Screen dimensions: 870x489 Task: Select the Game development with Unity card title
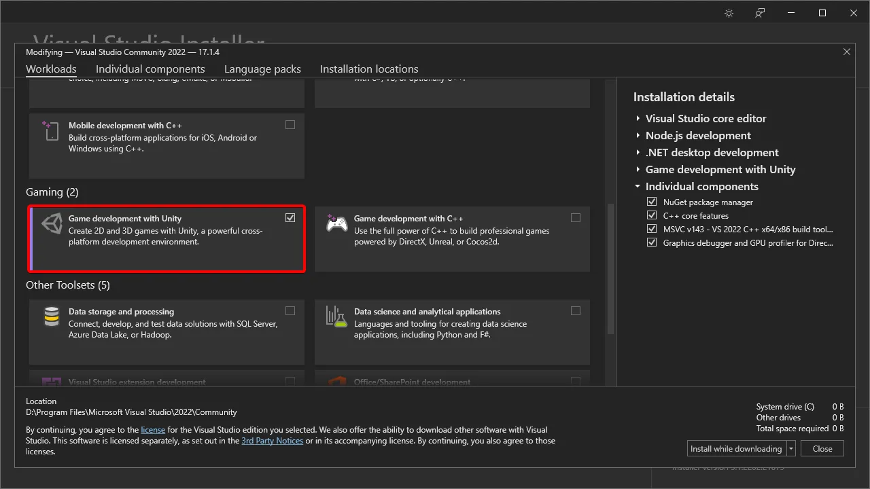pyautogui.click(x=125, y=219)
